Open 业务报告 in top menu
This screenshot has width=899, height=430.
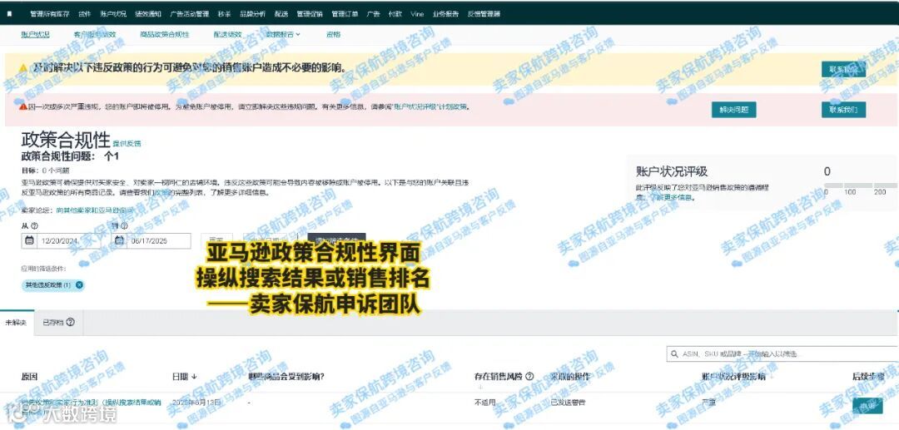pyautogui.click(x=445, y=14)
